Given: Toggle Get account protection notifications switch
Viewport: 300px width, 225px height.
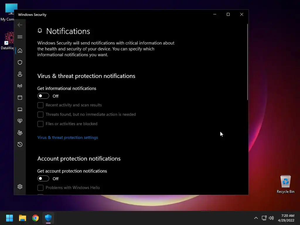Looking at the screenshot, I should 43,178.
